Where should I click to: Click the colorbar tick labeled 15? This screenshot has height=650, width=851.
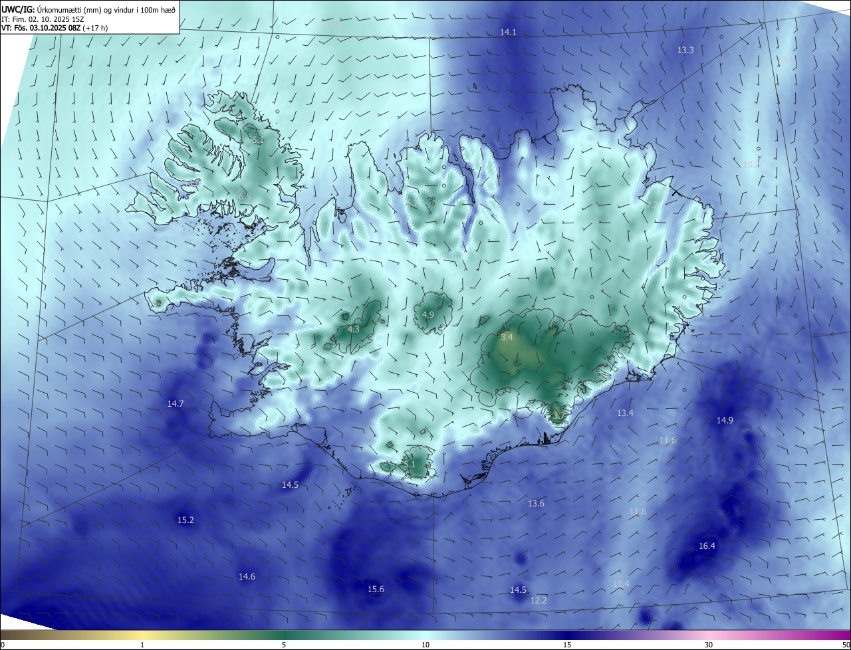[567, 645]
